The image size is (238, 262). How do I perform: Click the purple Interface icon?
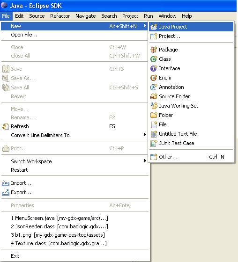[154, 68]
